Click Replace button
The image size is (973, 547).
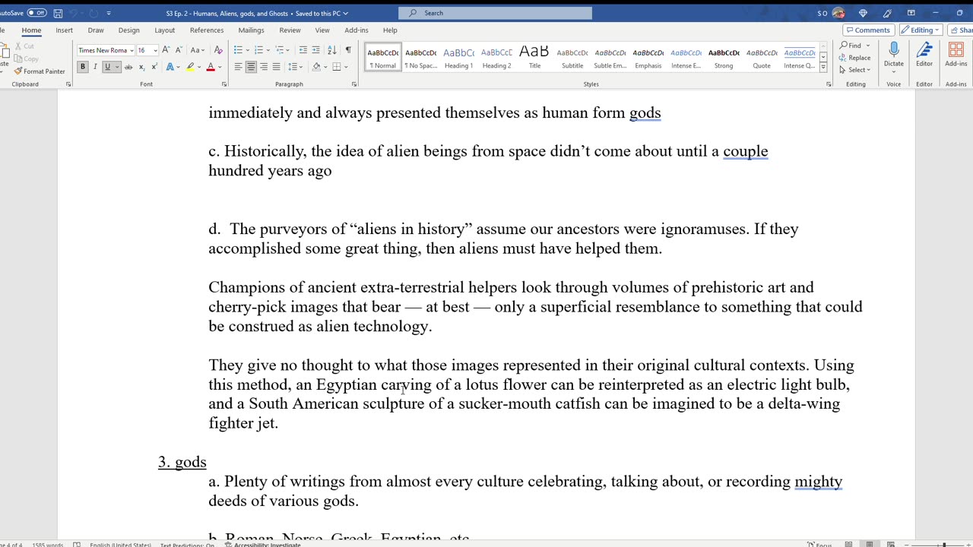855,58
